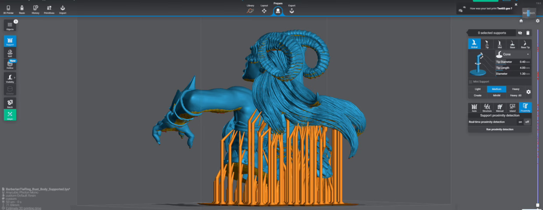Click the vertical layer slider track

tap(538, 116)
